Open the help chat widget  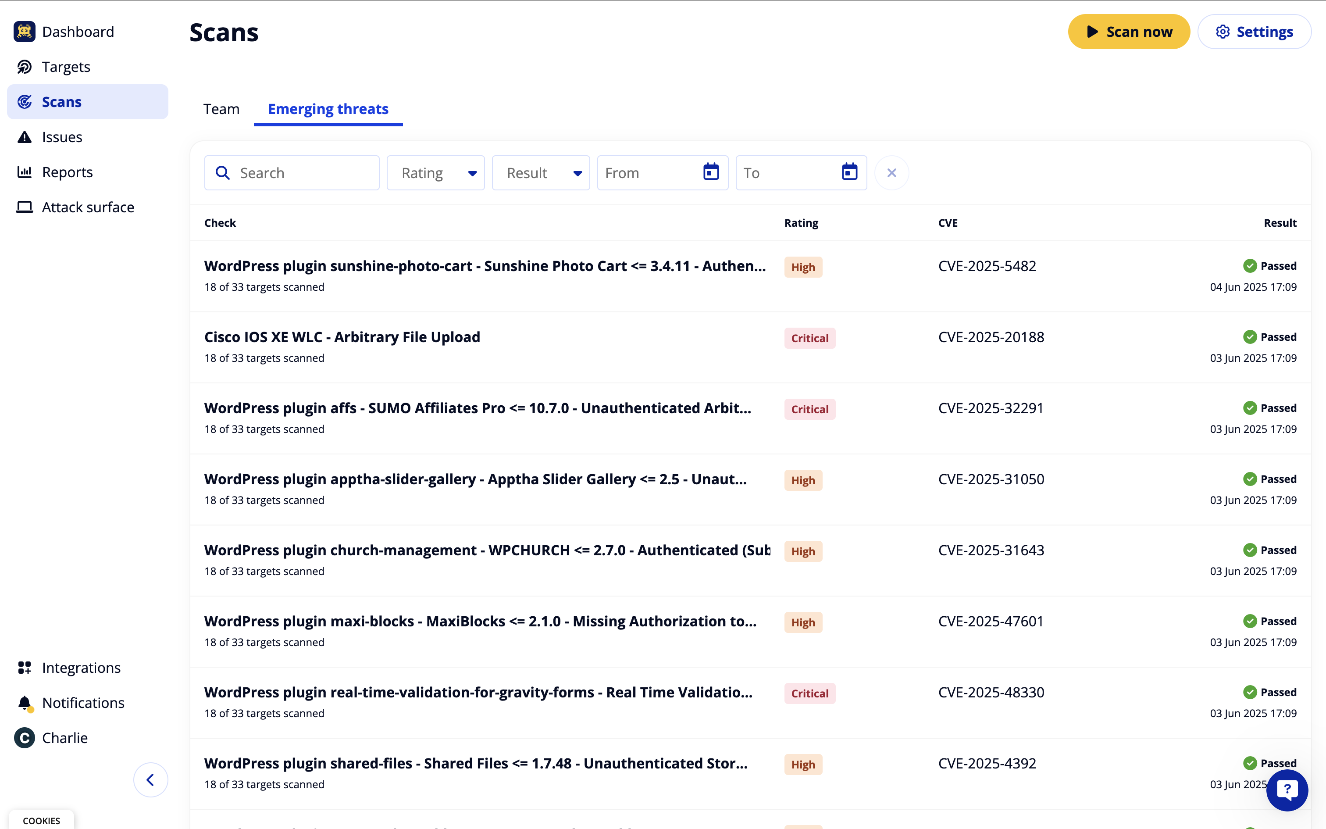(1287, 790)
